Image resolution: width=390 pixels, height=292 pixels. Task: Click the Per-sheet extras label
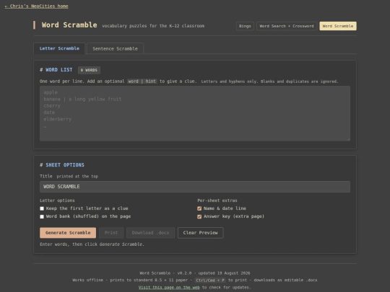(217, 200)
